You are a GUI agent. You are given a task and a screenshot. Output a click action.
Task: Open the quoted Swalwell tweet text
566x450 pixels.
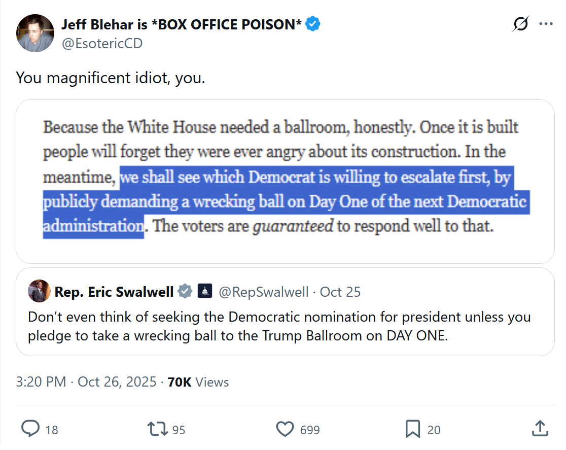coord(279,327)
